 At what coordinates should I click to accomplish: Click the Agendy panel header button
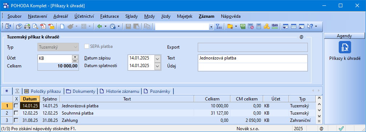point(344,36)
